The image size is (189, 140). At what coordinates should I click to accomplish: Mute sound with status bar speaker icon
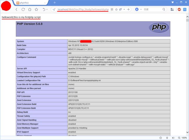pyautogui.click(x=173, y=138)
